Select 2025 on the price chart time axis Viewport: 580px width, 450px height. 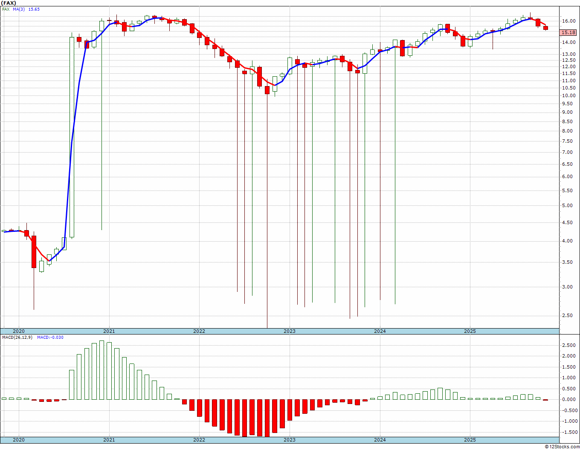pos(470,331)
